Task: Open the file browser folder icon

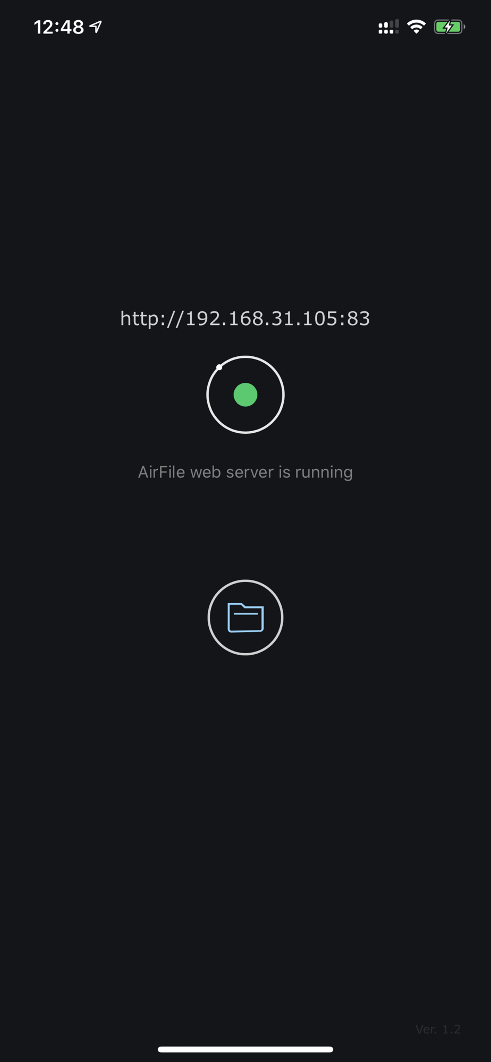Action: tap(245, 618)
